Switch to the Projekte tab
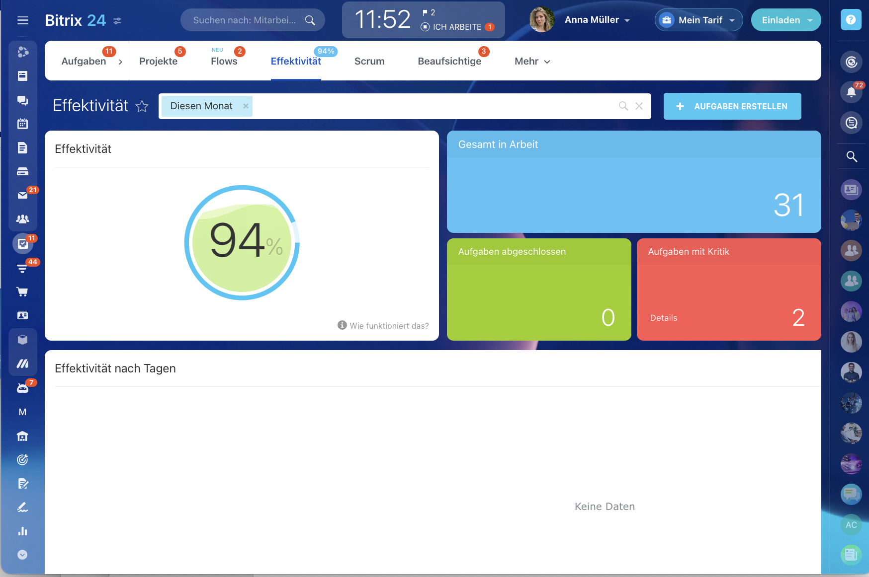Screen dimensions: 869x577 158,62
